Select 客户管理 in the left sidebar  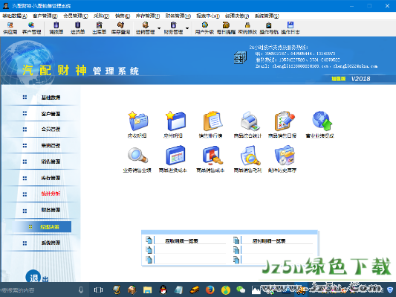coord(51,114)
